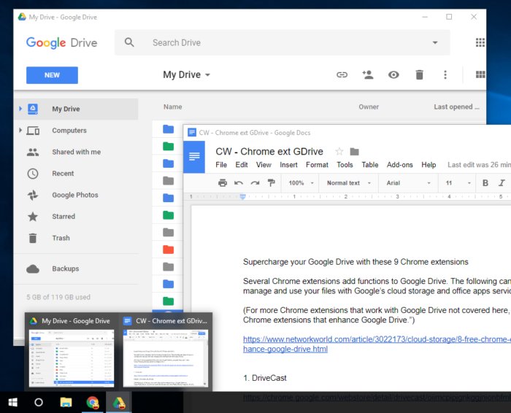Select the My Drive window preview thumbnail
The image size is (511, 413).
coord(72,358)
